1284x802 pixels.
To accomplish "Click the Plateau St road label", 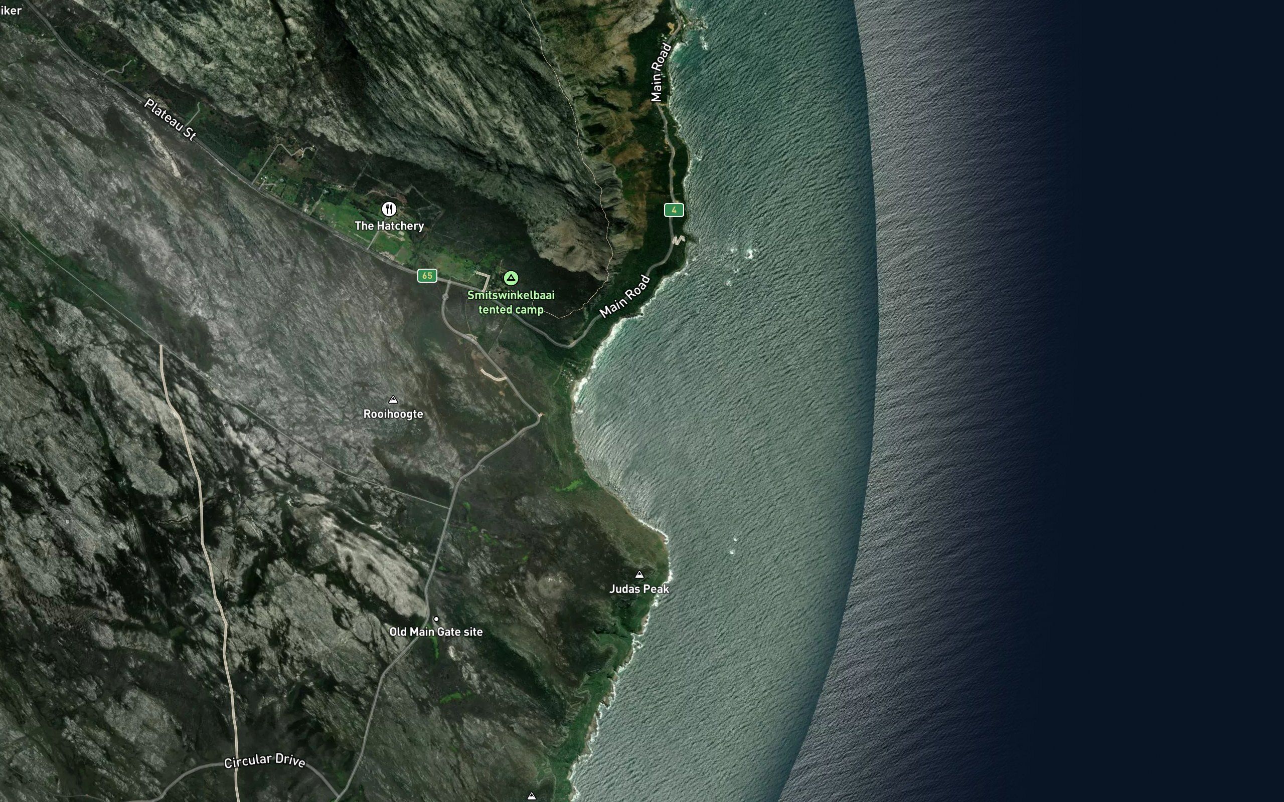I will tap(171, 119).
